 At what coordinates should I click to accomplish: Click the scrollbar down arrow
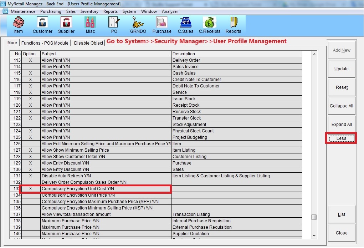point(314,236)
